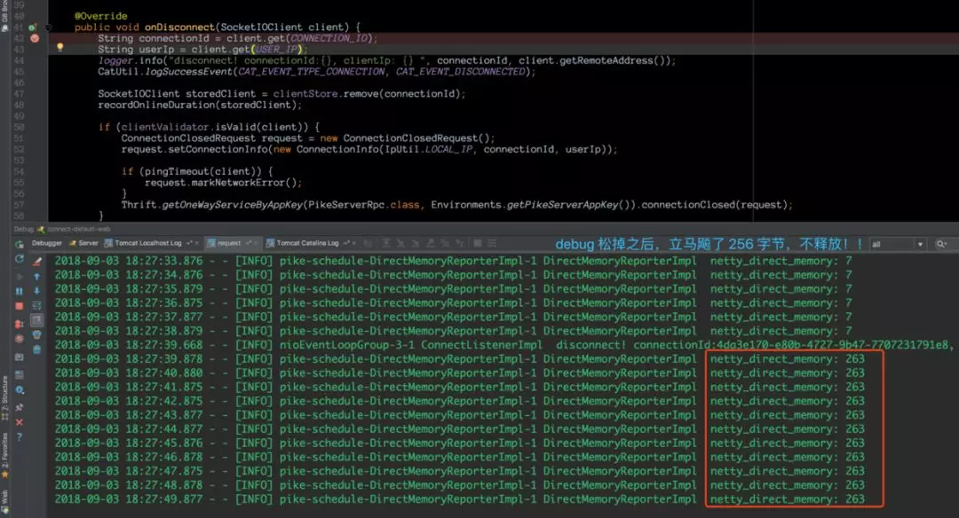Image resolution: width=959 pixels, height=518 pixels.
Task: Click the camera thread dump icon
Action: (x=19, y=357)
